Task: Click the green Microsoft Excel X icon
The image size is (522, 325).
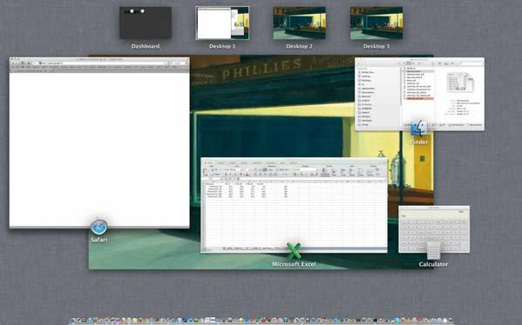Action: coord(294,251)
